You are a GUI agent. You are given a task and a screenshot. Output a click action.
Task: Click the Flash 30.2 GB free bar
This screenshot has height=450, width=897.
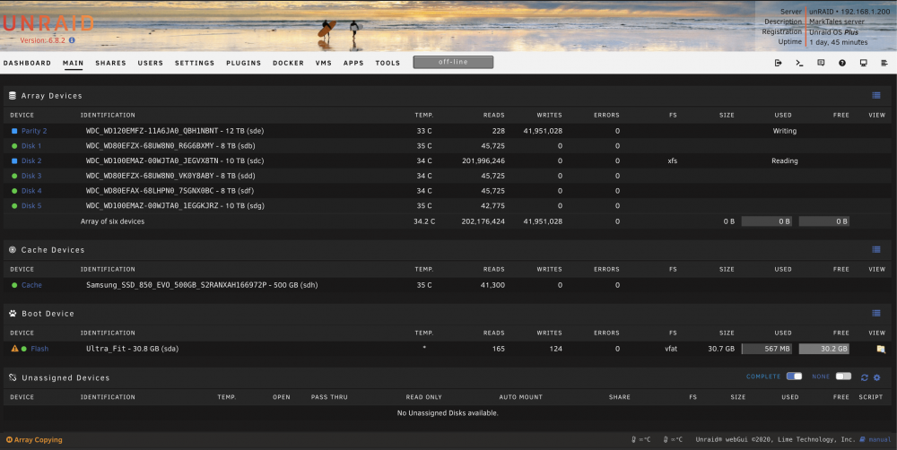pyautogui.click(x=823, y=348)
